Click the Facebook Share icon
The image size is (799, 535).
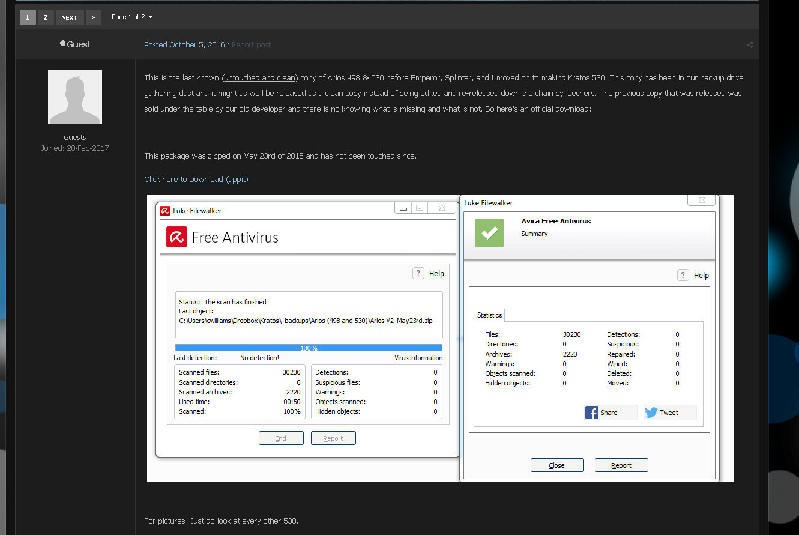[x=592, y=413]
